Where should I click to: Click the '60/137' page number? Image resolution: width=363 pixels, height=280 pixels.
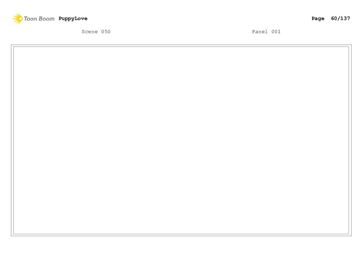tap(340, 18)
